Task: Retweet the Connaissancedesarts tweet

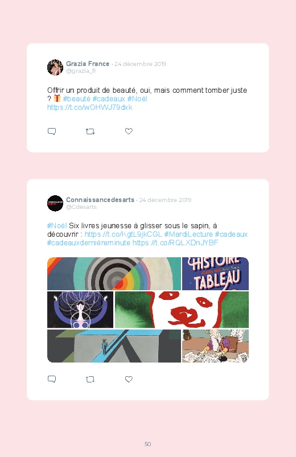Action: point(90,380)
